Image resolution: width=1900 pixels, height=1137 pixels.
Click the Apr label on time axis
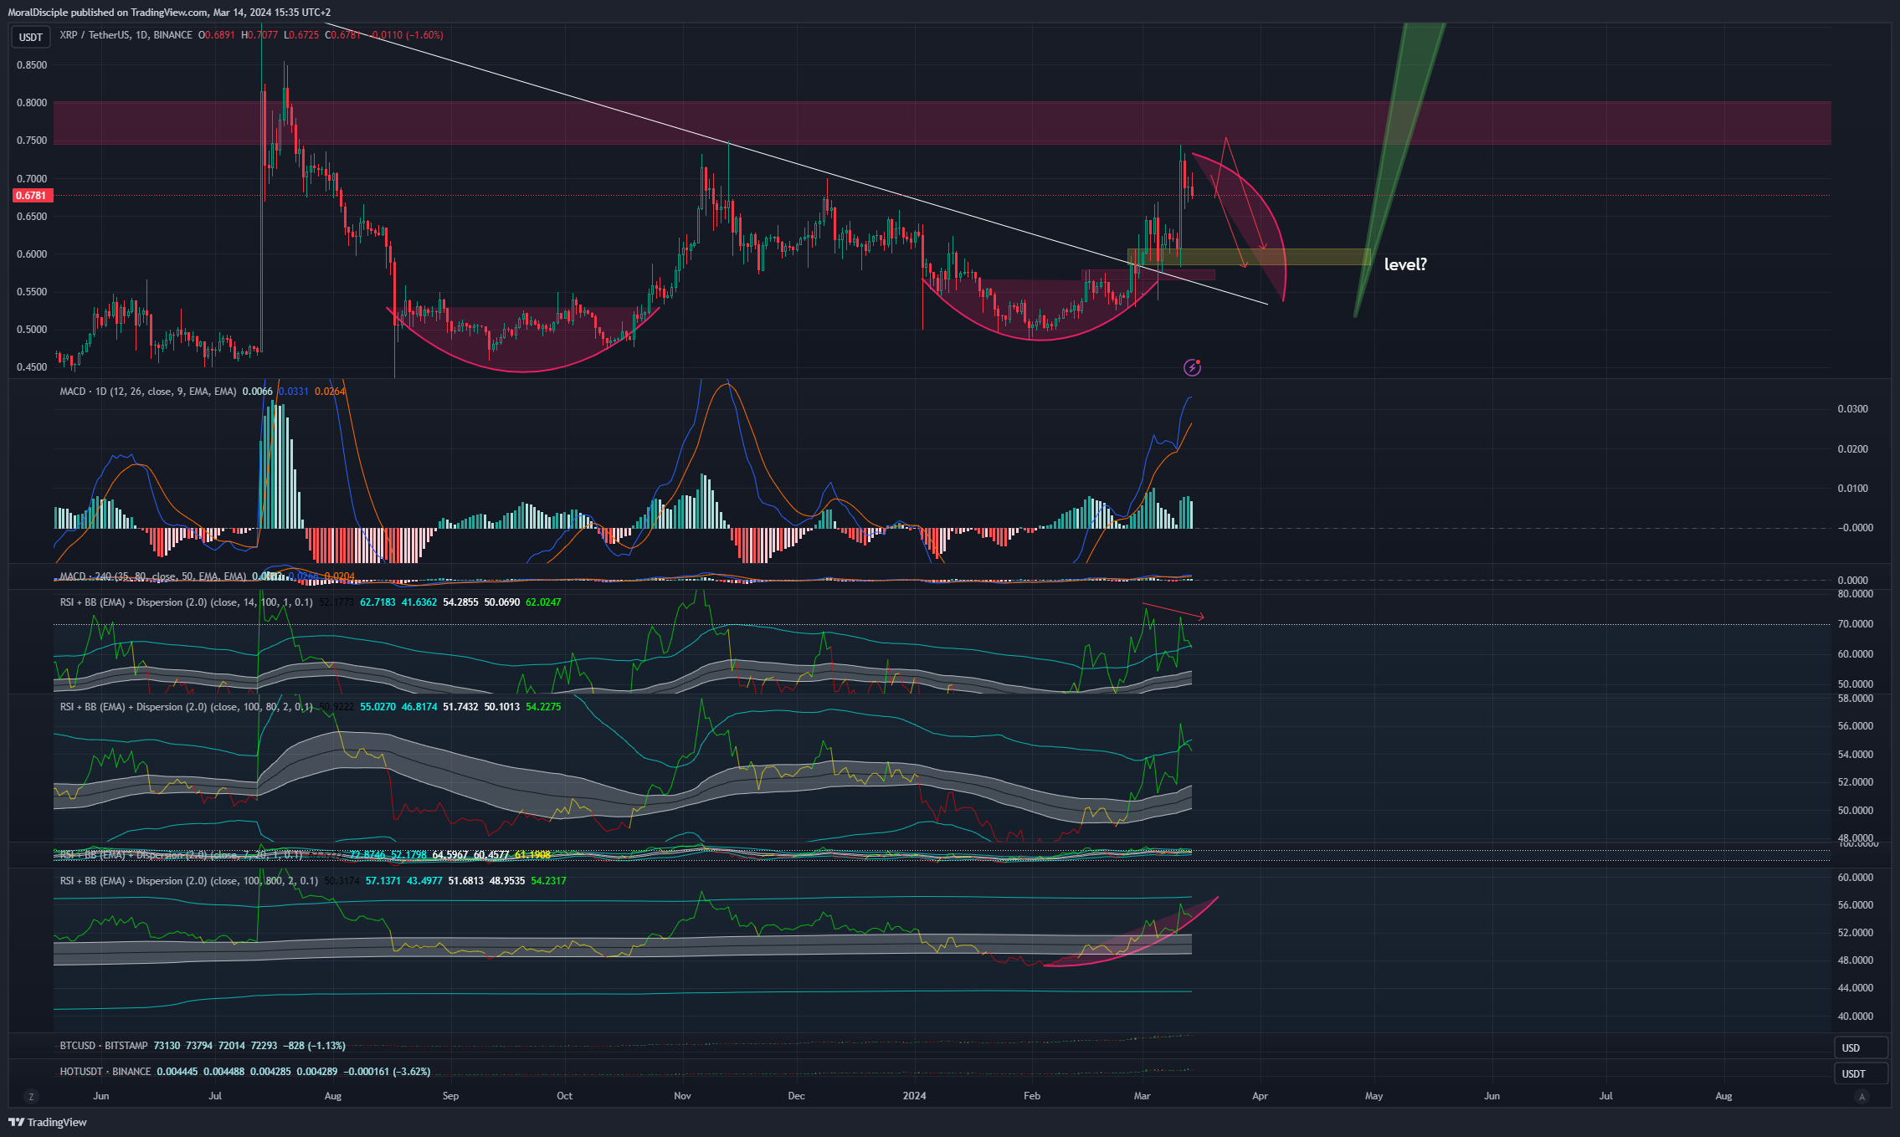[1261, 1096]
